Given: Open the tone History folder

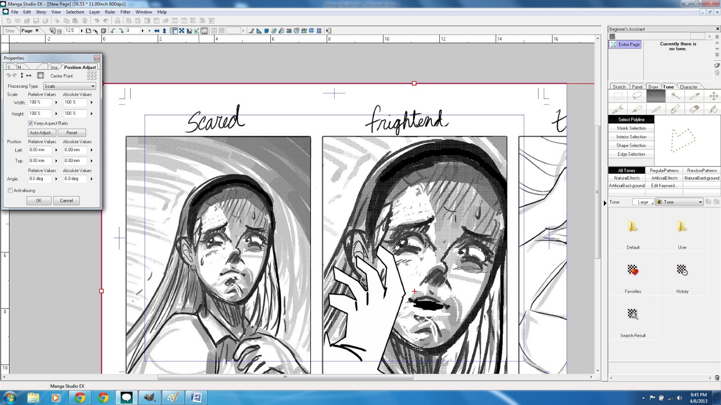Looking at the screenshot, I should point(682,270).
